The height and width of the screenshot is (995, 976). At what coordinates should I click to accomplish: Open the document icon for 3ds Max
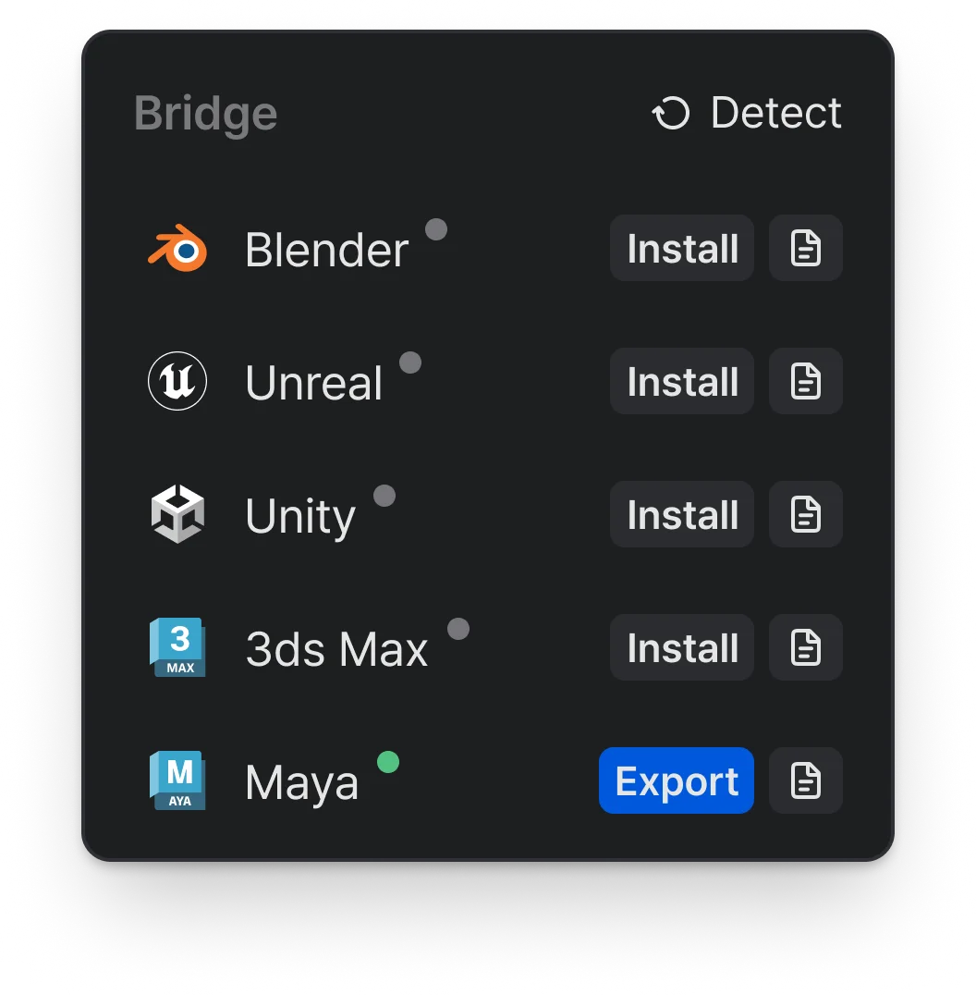806,647
